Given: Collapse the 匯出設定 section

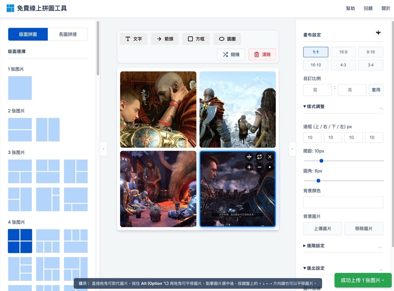Looking at the screenshot, I should click(x=343, y=268).
